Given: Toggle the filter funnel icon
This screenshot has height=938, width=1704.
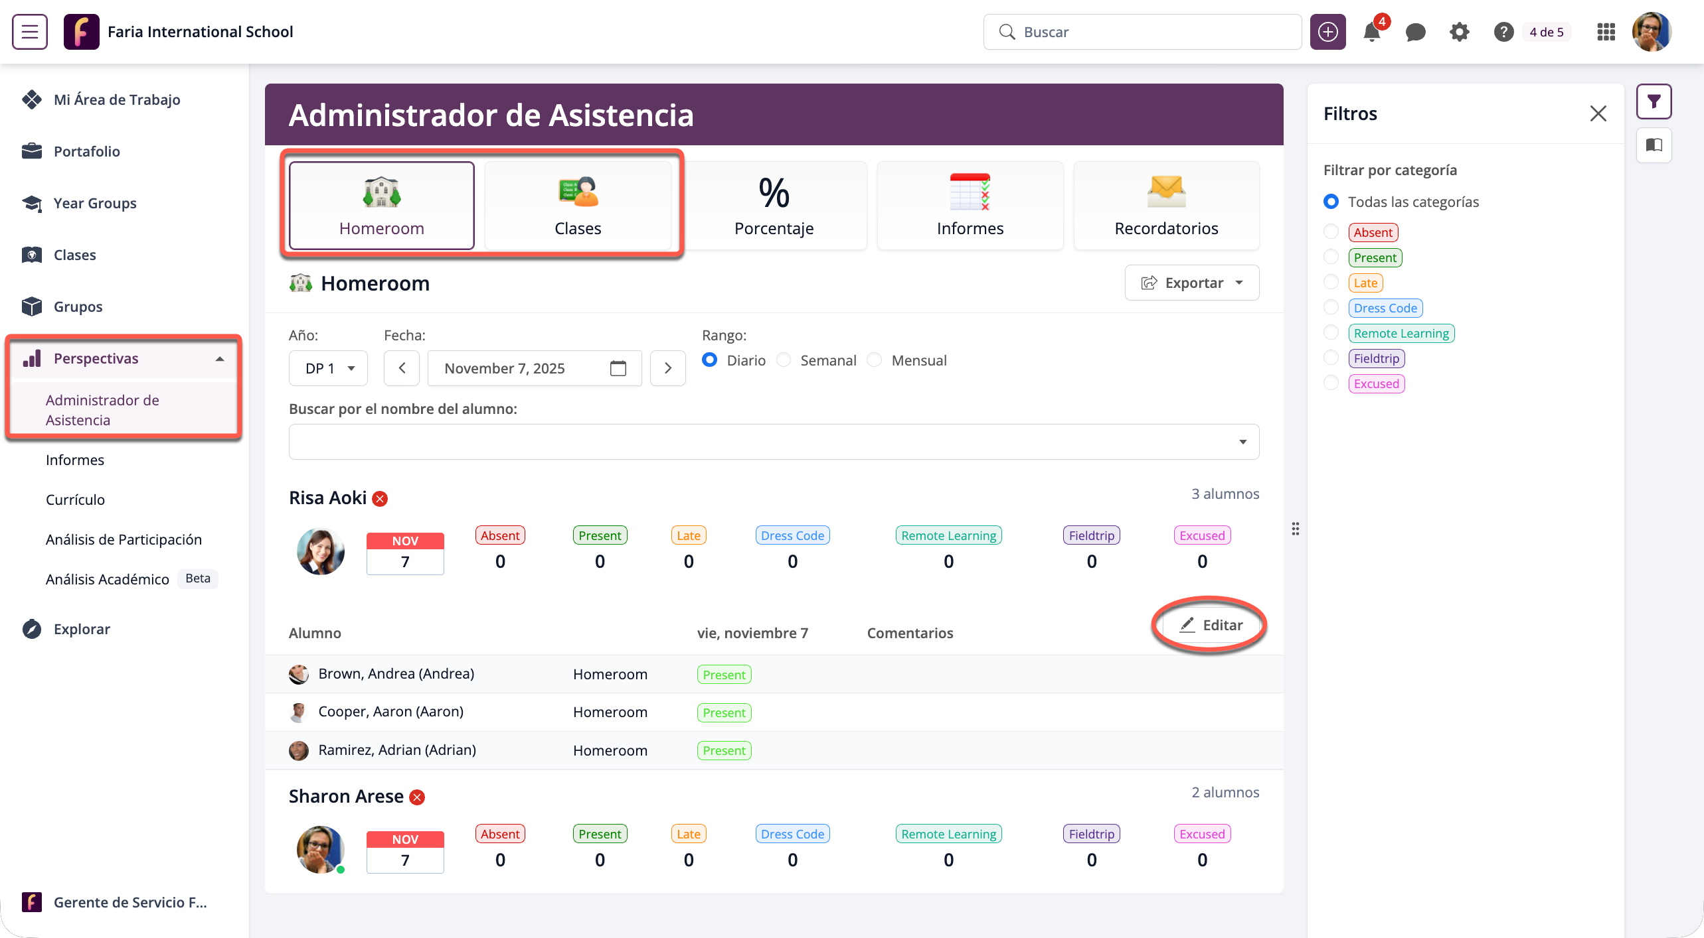Looking at the screenshot, I should (1654, 101).
